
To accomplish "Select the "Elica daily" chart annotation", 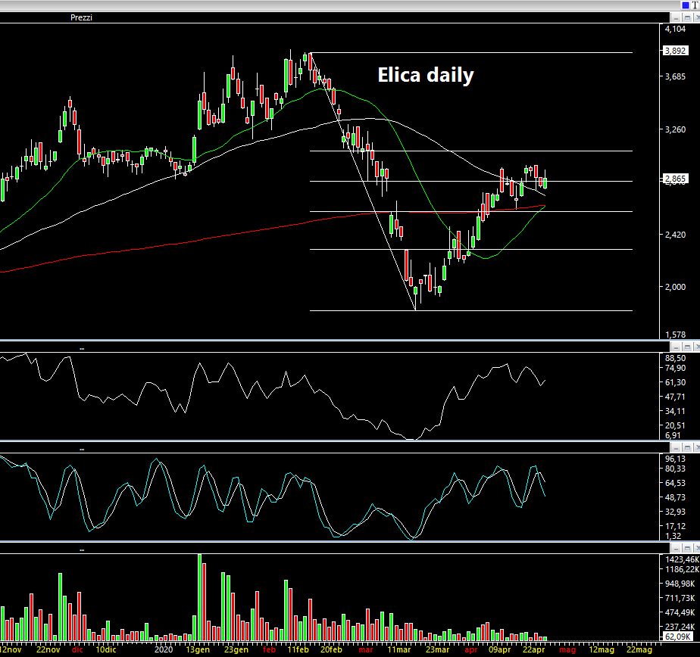I will 426,75.
